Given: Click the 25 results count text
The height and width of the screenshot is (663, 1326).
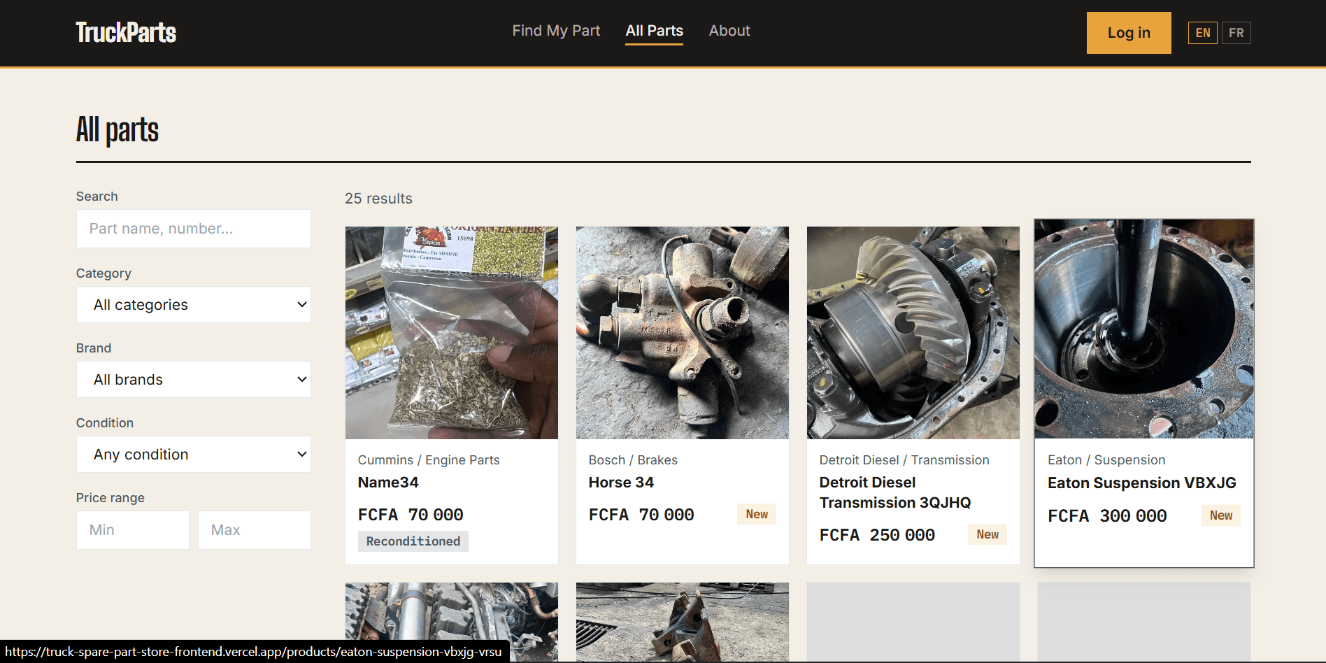Looking at the screenshot, I should [378, 199].
